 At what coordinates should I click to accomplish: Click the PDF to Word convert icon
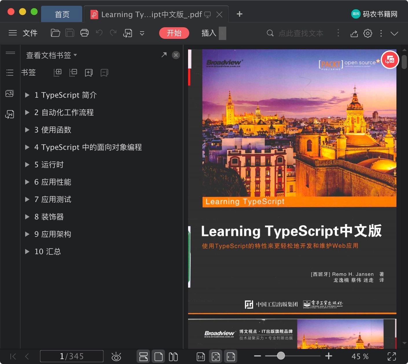(x=128, y=33)
